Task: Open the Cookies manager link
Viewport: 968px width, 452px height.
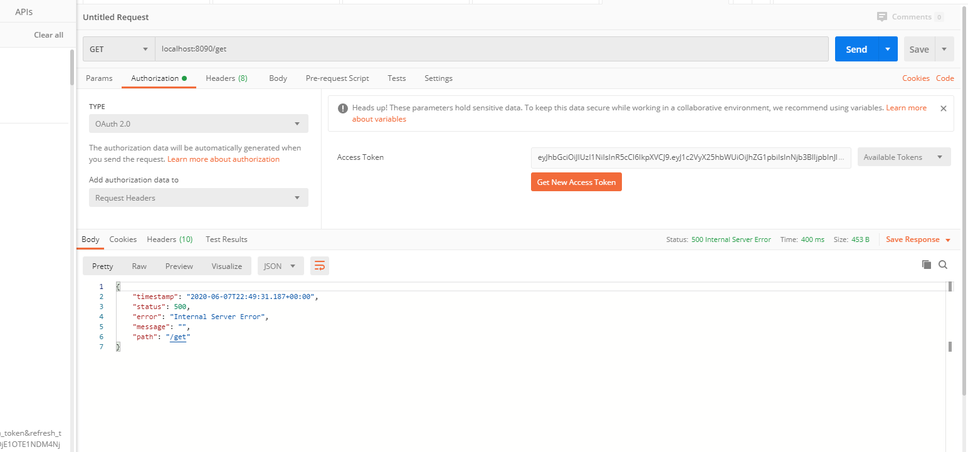Action: tap(916, 78)
